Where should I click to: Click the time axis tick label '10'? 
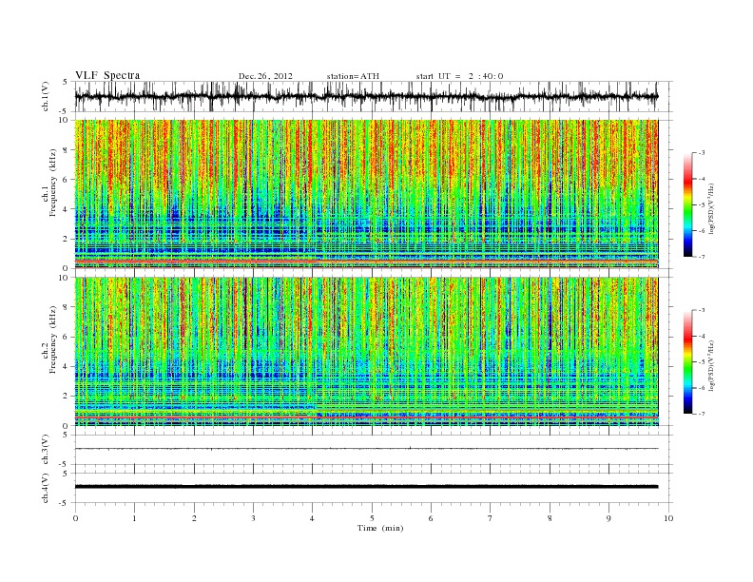pyautogui.click(x=668, y=518)
